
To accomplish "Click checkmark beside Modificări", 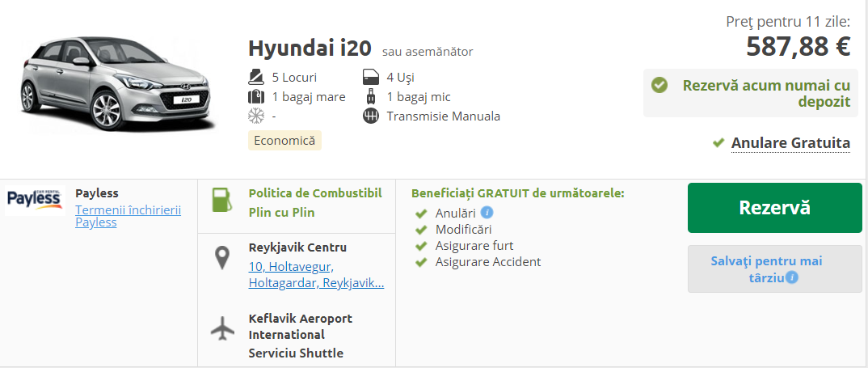I will point(421,230).
